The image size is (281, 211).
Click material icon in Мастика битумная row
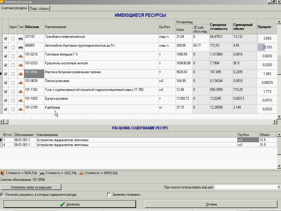coord(21,74)
